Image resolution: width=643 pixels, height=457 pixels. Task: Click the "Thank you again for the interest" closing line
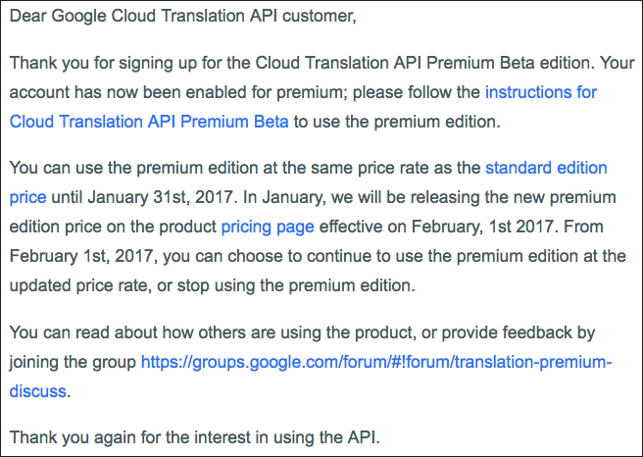click(x=194, y=437)
